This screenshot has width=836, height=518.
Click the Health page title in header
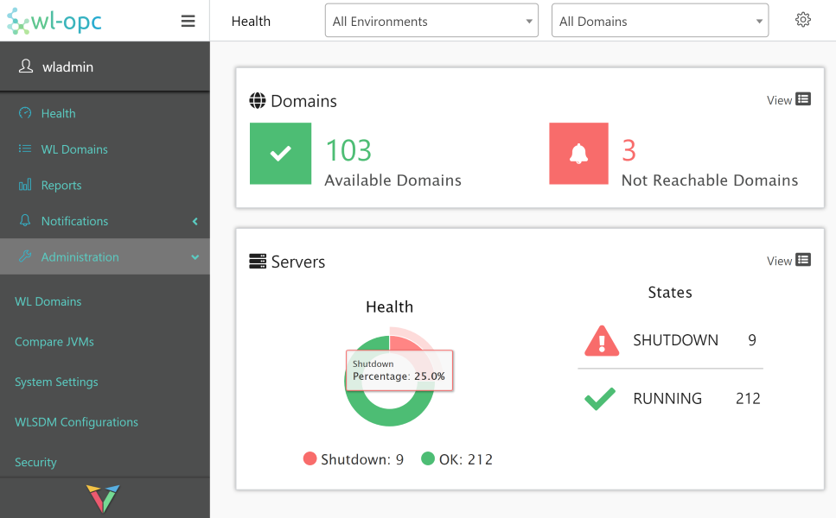(x=251, y=22)
